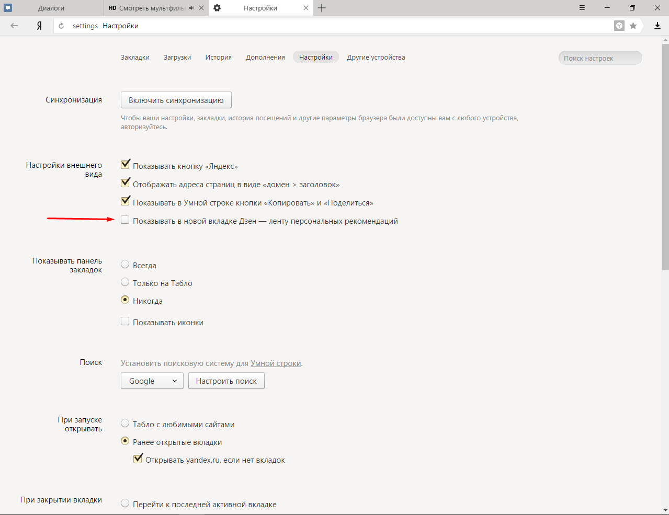Click the scrollbar down arrow
Viewport: 669px width, 515px height.
click(x=665, y=510)
